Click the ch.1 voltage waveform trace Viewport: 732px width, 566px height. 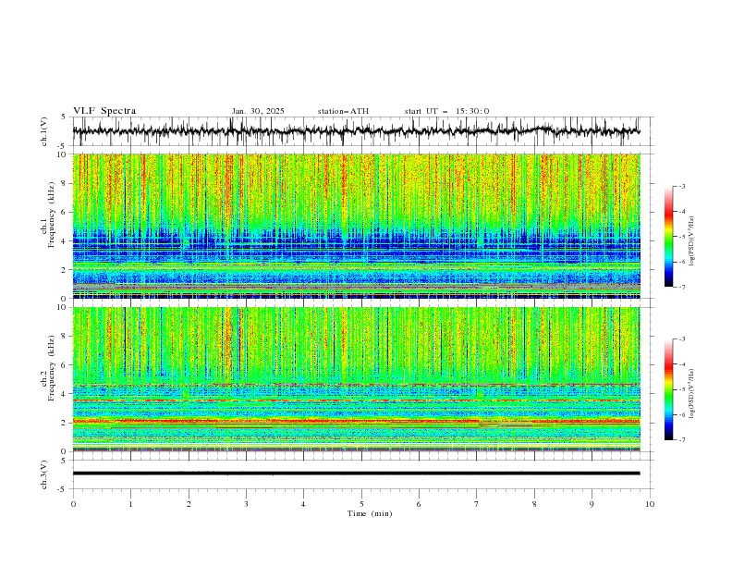356,131
